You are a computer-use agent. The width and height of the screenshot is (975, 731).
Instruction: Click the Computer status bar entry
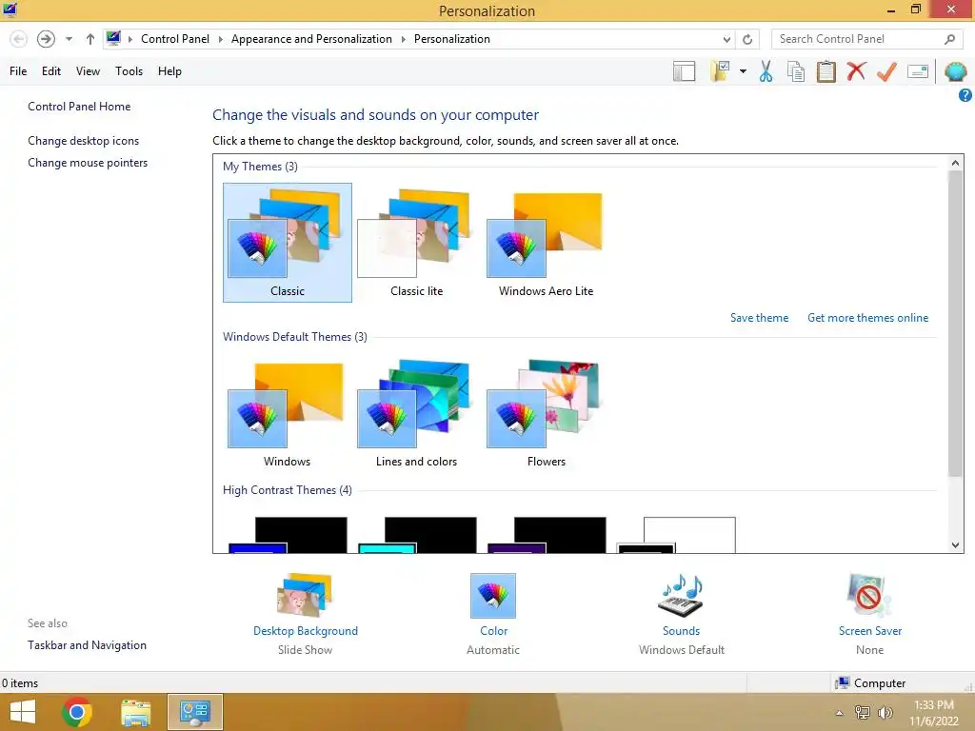click(x=870, y=683)
